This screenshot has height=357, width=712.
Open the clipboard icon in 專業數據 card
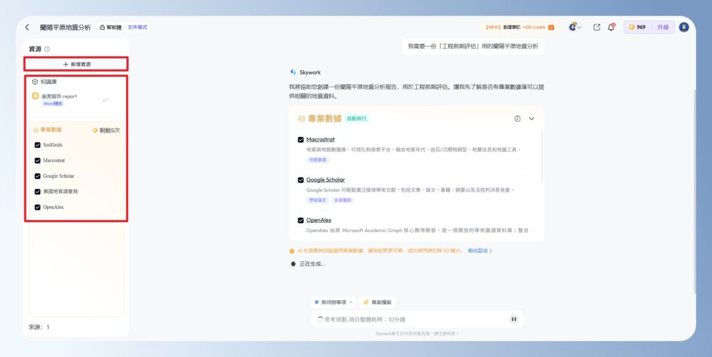click(517, 118)
